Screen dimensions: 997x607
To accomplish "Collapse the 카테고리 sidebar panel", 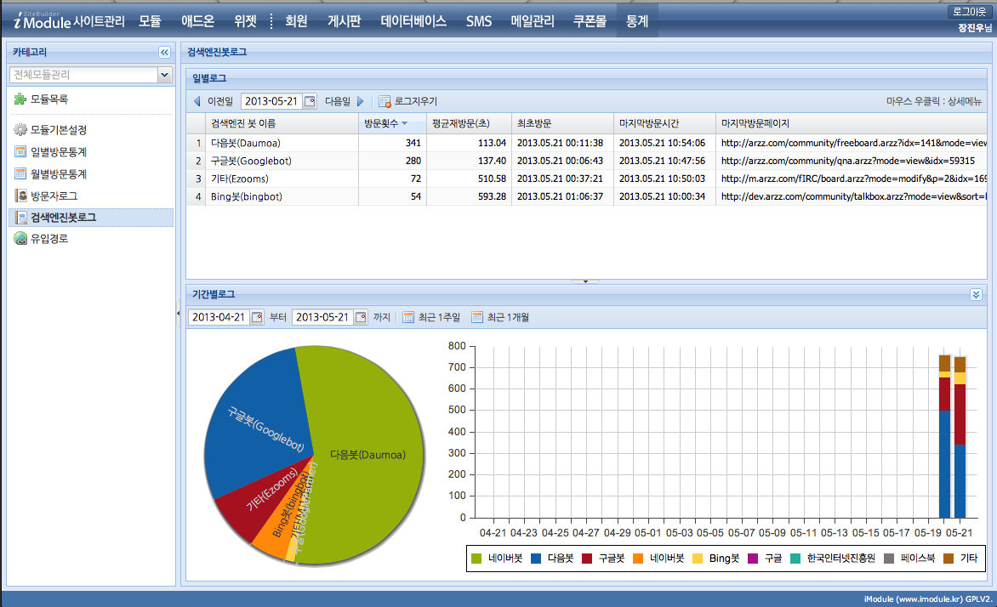I will pos(164,53).
